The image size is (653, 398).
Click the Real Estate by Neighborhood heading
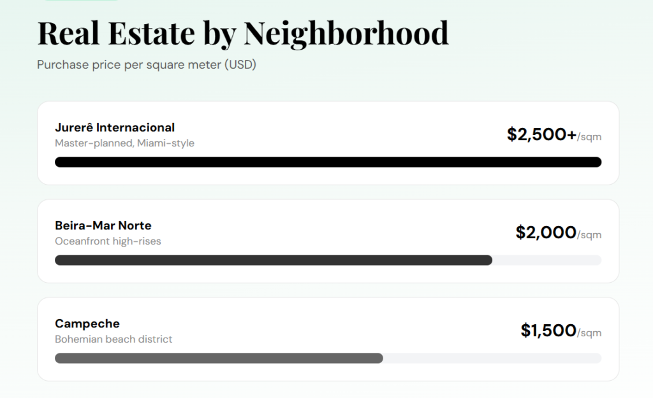click(x=242, y=33)
